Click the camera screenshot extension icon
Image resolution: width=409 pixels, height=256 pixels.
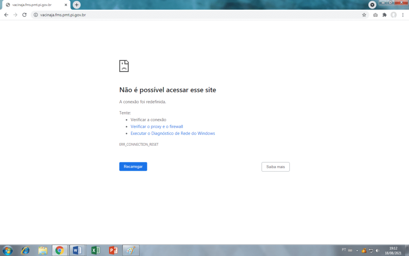(x=375, y=15)
